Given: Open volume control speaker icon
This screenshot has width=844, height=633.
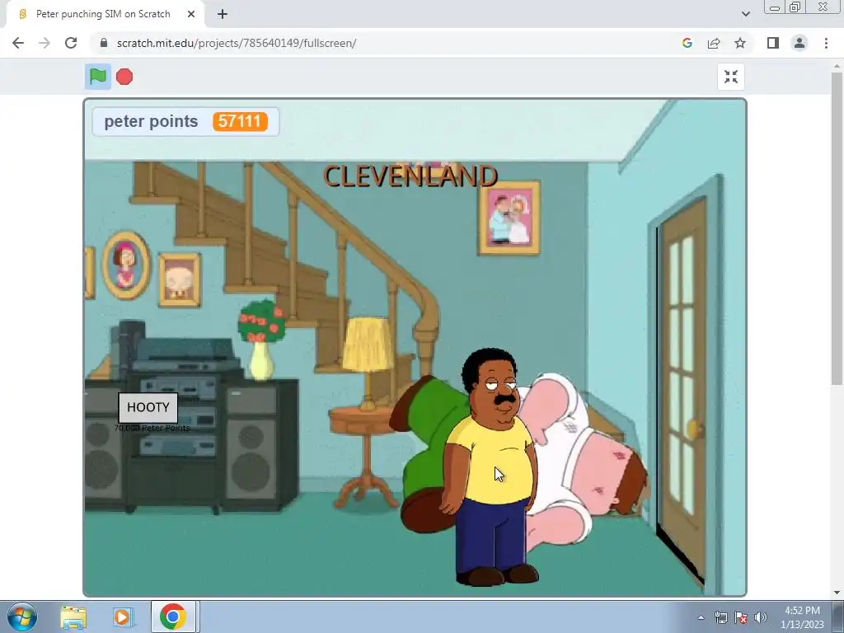Looking at the screenshot, I should 760,617.
